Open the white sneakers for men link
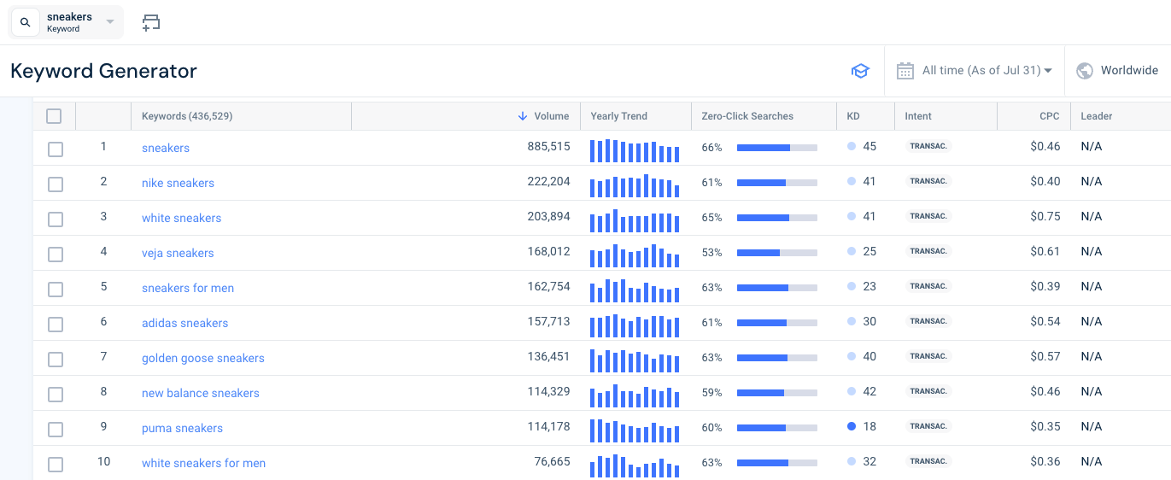This screenshot has width=1171, height=480. [203, 463]
